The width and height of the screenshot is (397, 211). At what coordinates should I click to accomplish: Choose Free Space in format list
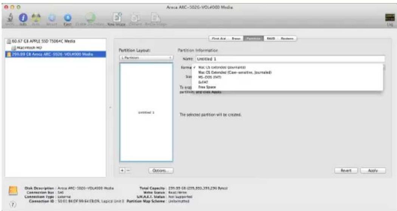[x=287, y=87]
